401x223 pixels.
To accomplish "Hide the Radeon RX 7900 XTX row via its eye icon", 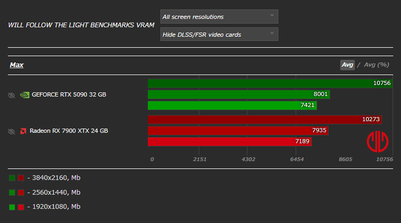I will 12,131.
